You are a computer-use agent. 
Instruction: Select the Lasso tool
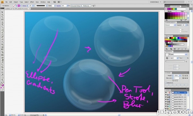click(x=2, y=19)
